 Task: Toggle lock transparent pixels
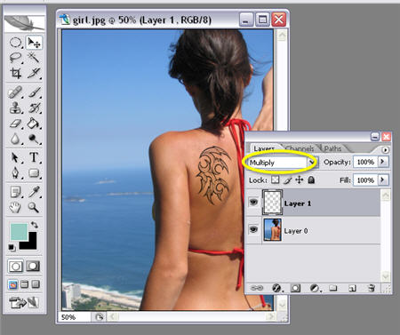coord(276,179)
